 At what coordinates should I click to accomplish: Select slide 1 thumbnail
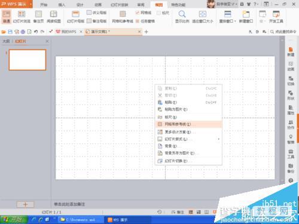coord(28,60)
